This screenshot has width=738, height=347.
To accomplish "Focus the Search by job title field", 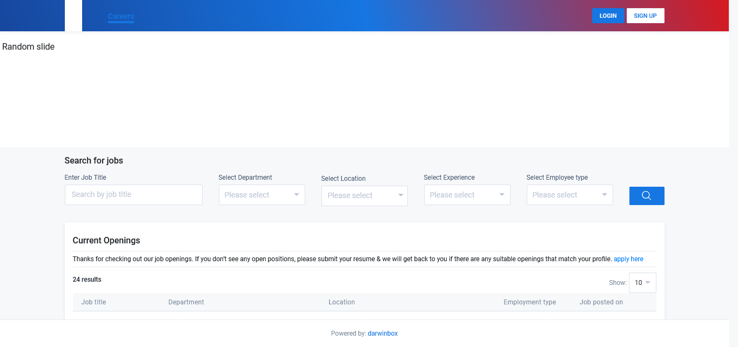I will [133, 195].
